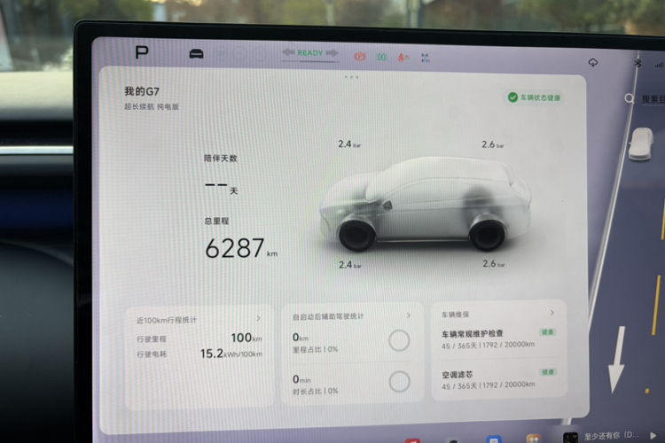Tap the front-right tire 2.4 bar reading below car
This screenshot has width=665, height=443.
click(350, 265)
